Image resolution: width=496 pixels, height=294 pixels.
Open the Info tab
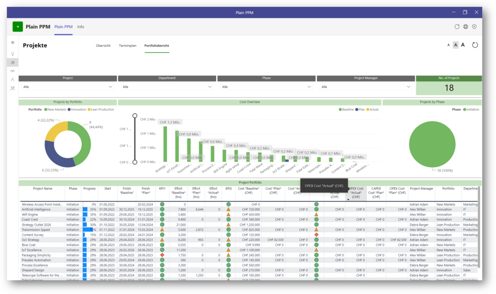click(80, 27)
